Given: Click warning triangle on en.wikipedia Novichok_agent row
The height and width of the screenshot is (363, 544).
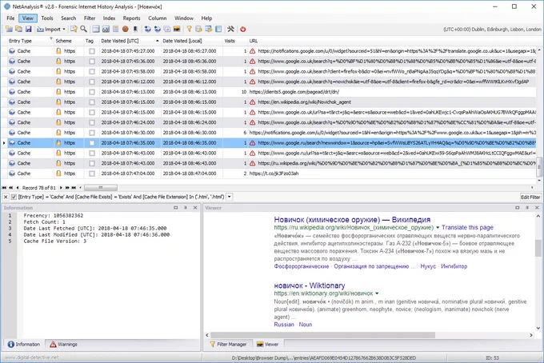Looking at the screenshot, I should tap(253, 102).
